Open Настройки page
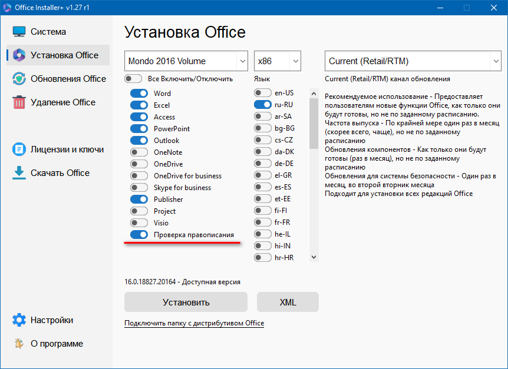This screenshot has height=369, width=508. tap(58, 320)
